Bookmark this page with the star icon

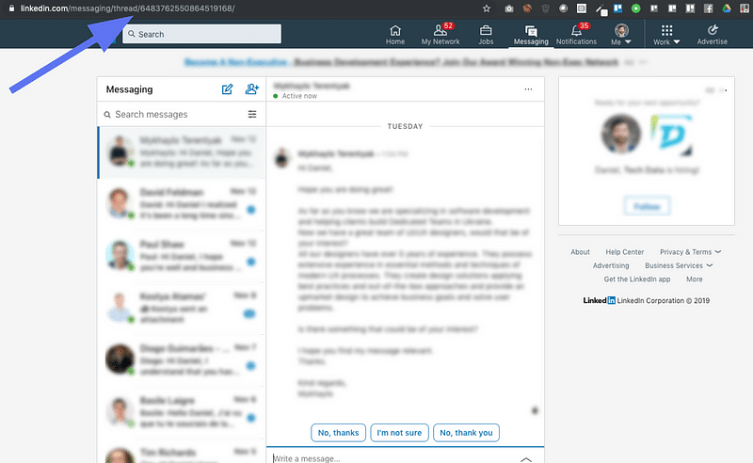click(x=487, y=8)
